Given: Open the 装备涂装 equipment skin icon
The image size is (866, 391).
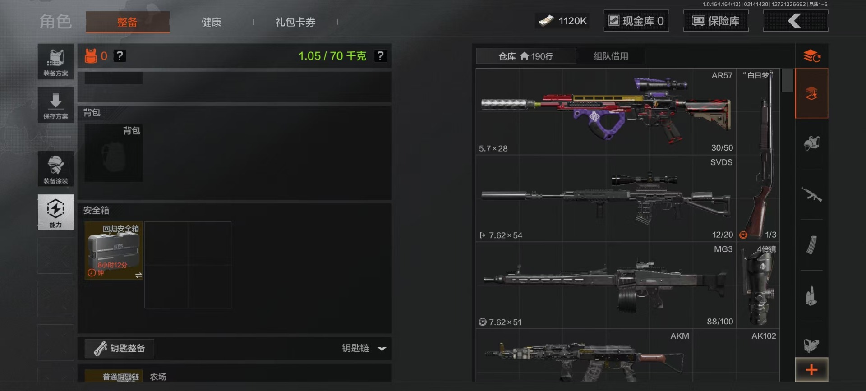Looking at the screenshot, I should pos(55,169).
